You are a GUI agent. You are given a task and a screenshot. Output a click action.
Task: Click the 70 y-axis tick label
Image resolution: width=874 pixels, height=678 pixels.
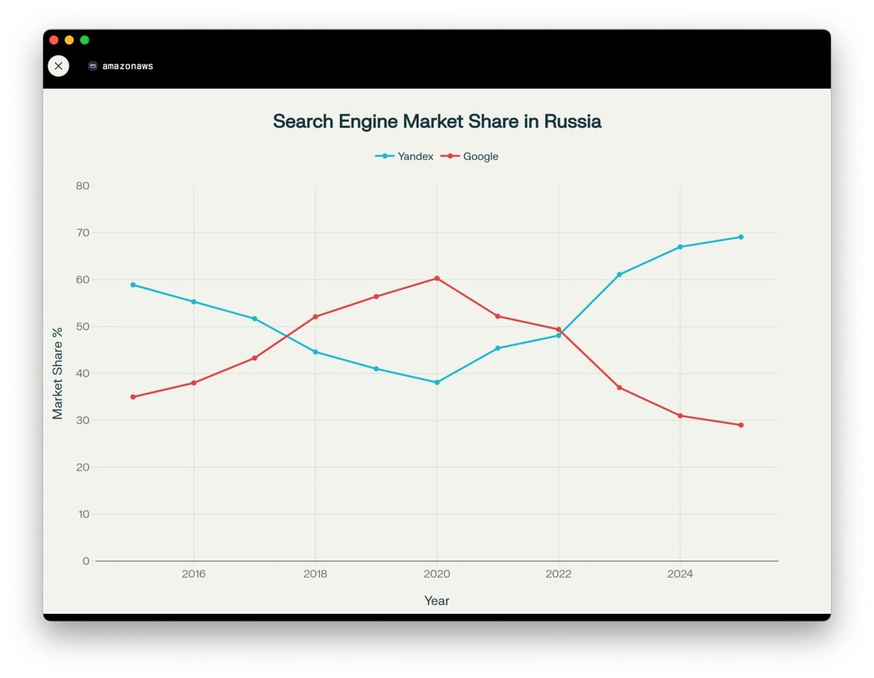[x=82, y=233]
